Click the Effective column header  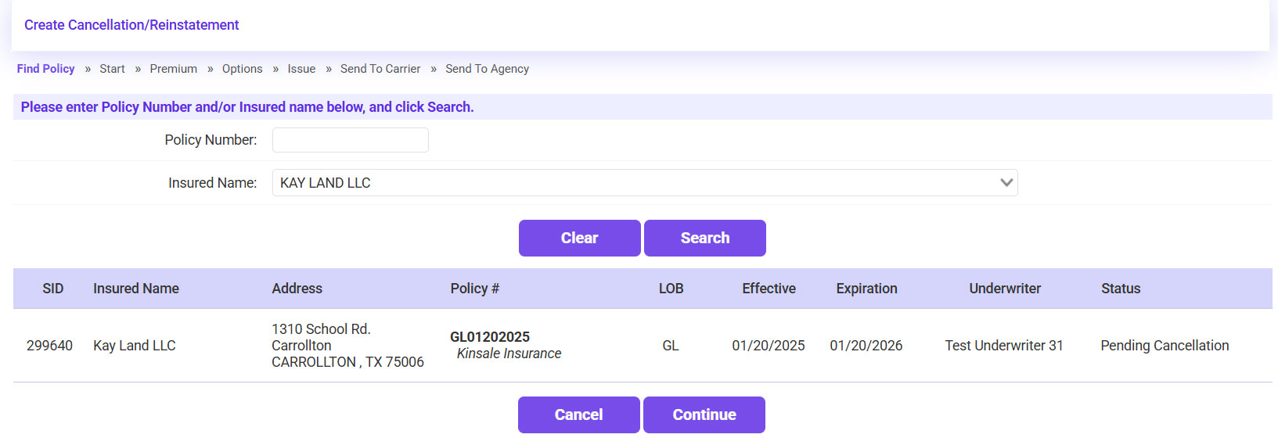[769, 289]
